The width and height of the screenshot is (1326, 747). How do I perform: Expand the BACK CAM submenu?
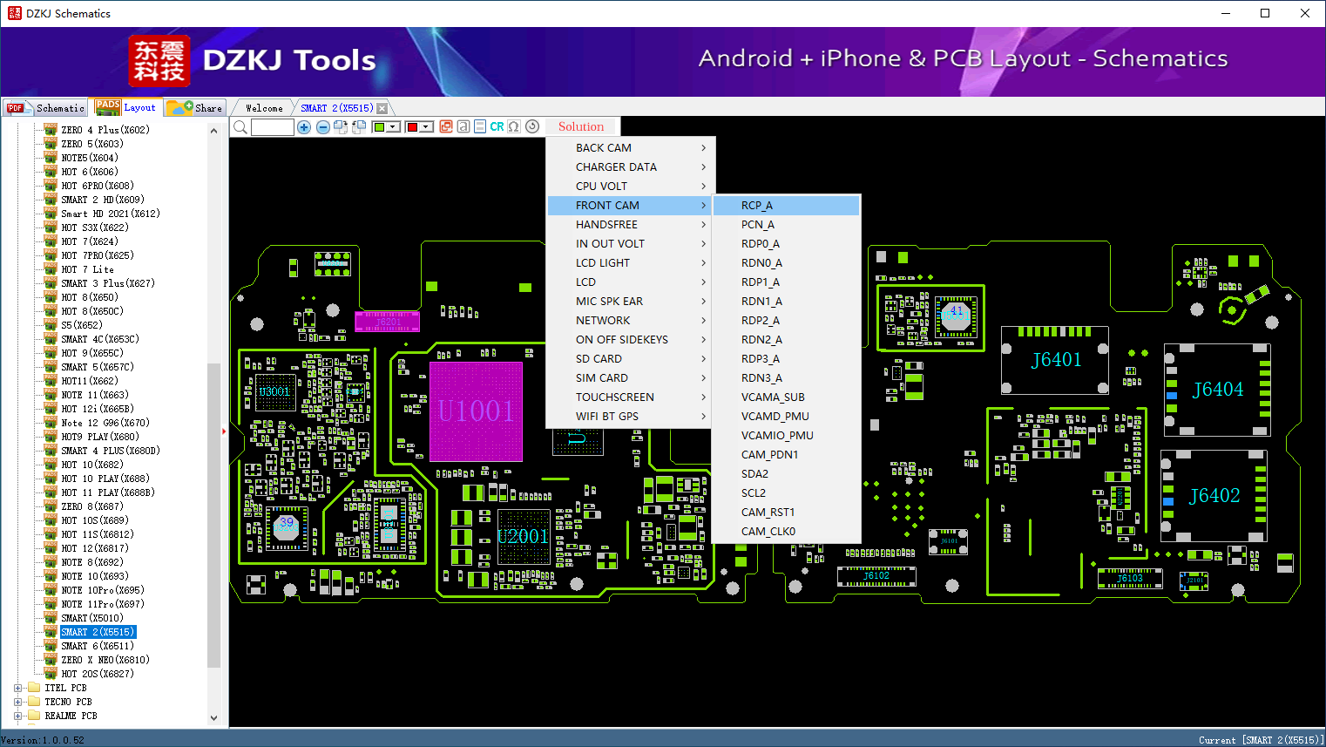point(632,148)
